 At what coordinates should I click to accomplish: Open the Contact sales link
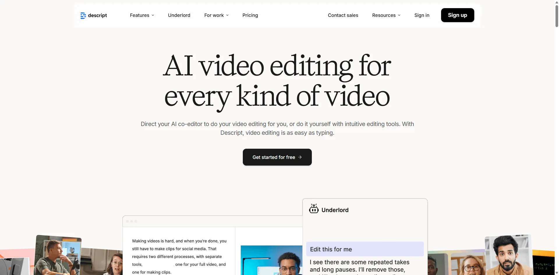tap(343, 15)
